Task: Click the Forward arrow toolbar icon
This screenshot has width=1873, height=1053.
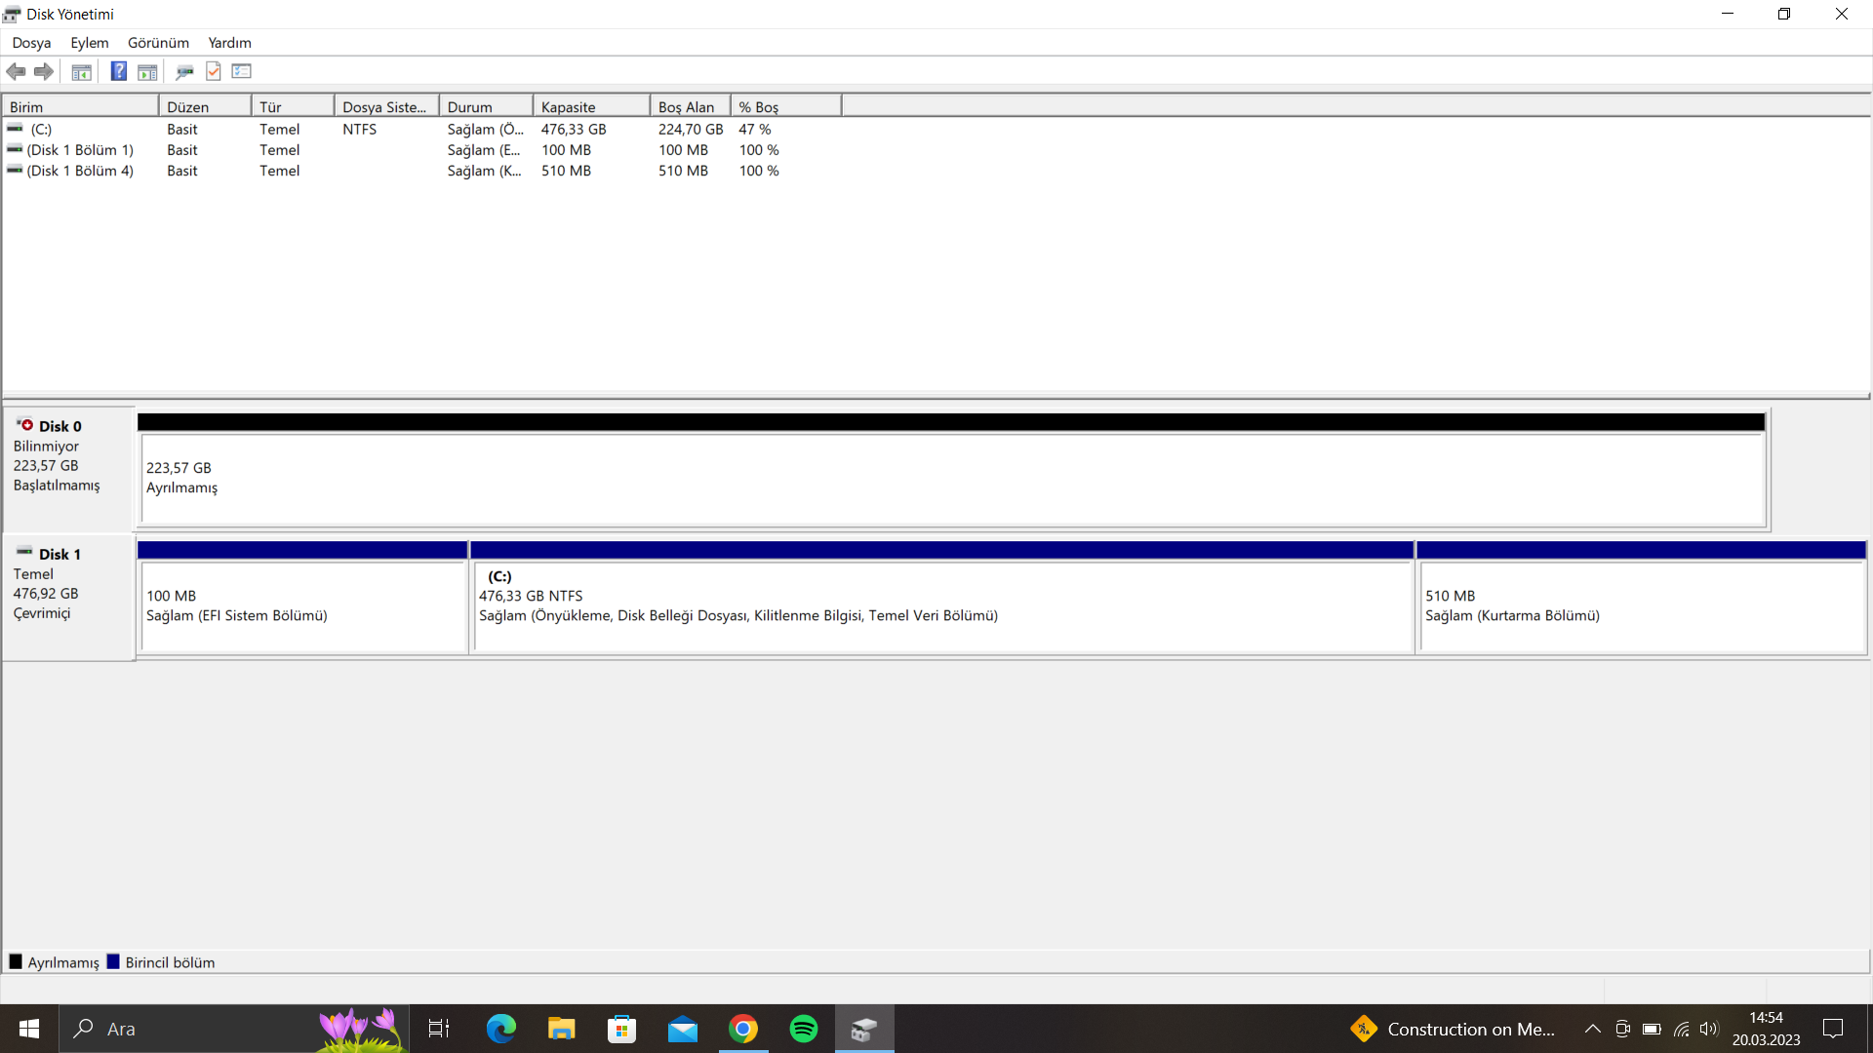Action: [43, 71]
